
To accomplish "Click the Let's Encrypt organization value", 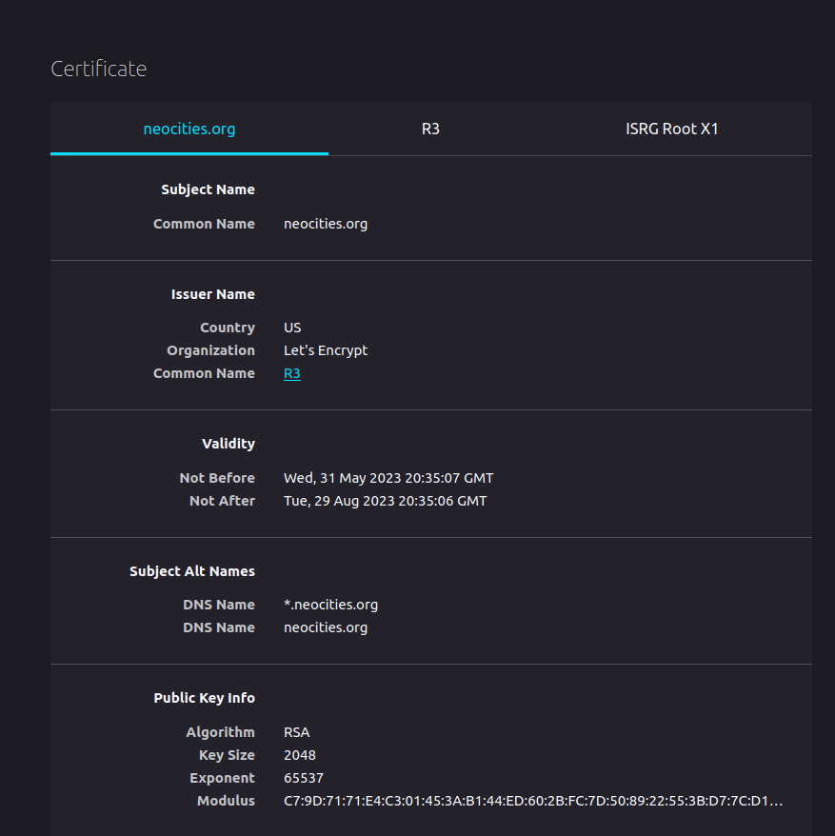I will tap(326, 350).
